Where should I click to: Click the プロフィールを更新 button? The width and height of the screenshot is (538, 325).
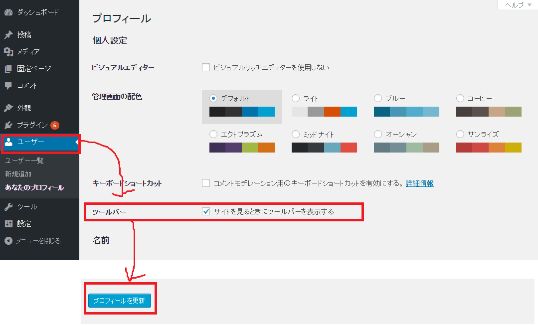(119, 301)
